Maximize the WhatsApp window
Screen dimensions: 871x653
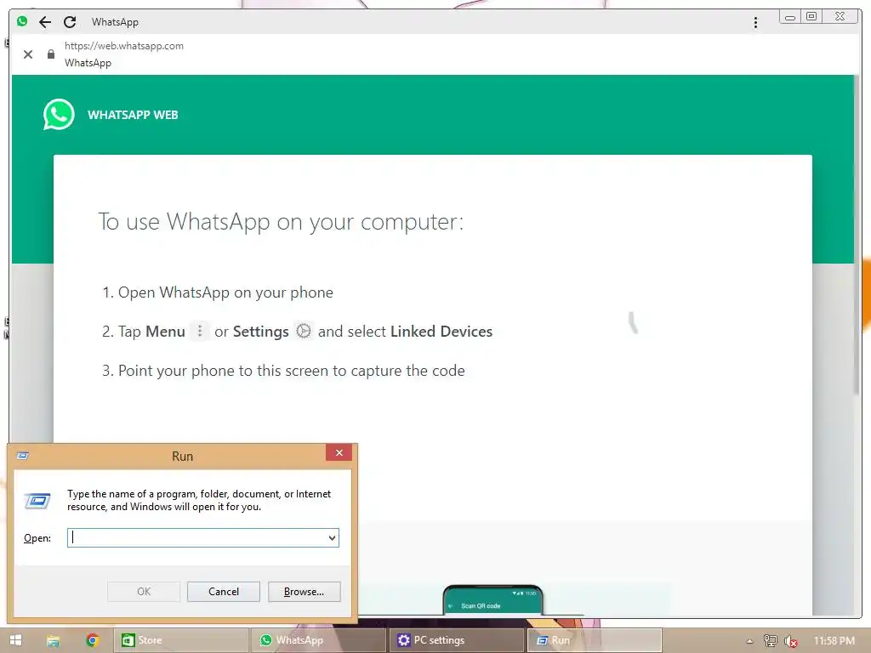pyautogui.click(x=811, y=17)
